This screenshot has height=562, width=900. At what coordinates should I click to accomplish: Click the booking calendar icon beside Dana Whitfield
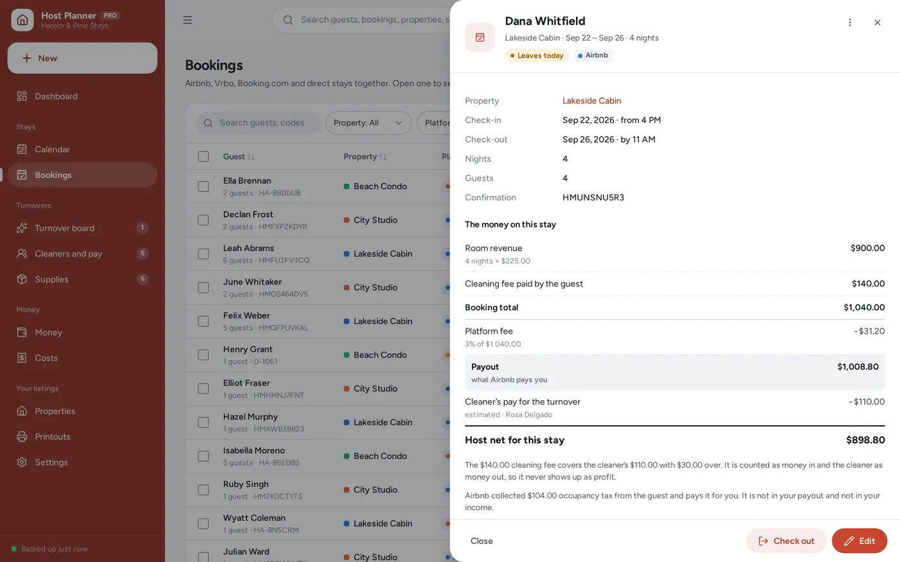[x=480, y=37]
